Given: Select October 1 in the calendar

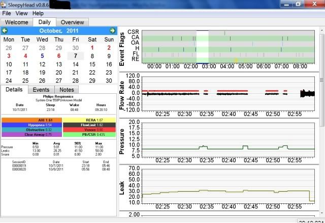Looking at the screenshot, I should [92, 48].
